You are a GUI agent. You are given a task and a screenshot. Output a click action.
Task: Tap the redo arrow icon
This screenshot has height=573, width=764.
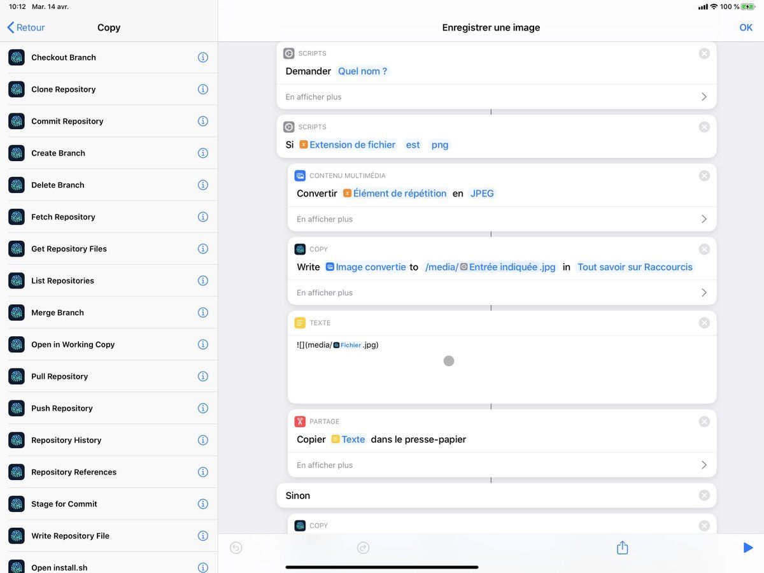pyautogui.click(x=363, y=548)
